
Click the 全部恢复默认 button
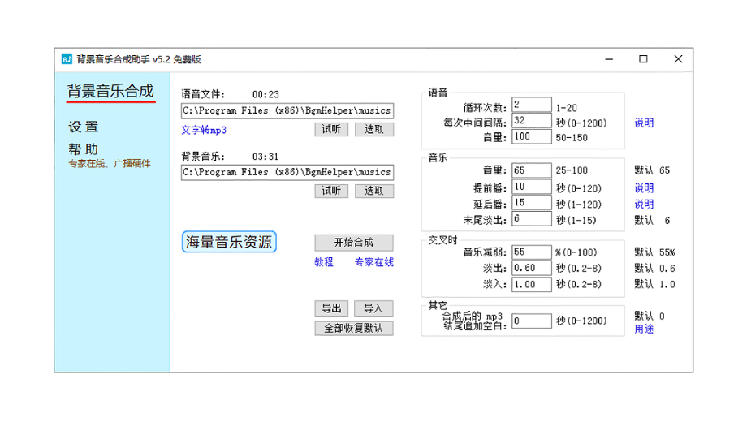354,328
